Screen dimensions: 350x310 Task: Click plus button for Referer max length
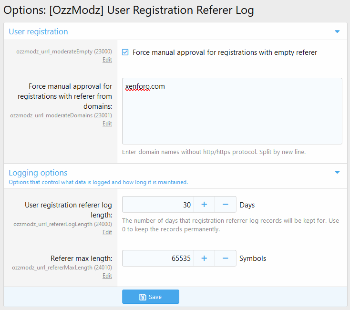[x=204, y=258]
